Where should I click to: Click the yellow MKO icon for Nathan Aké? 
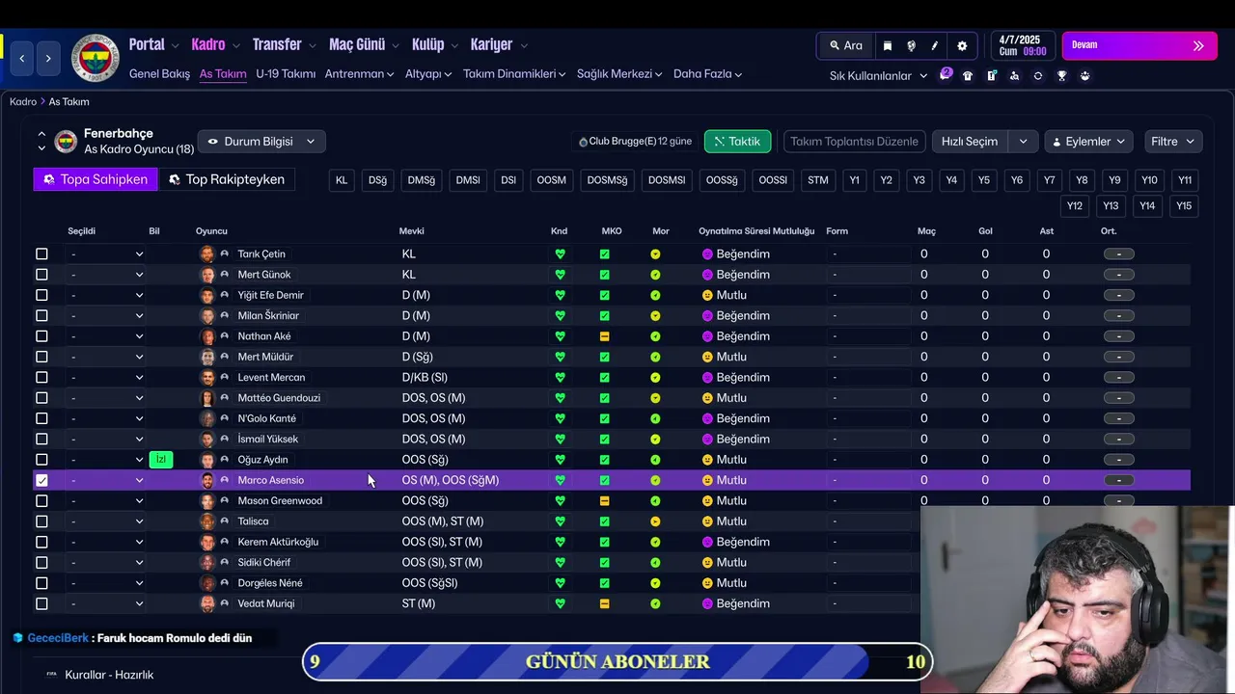(x=605, y=336)
